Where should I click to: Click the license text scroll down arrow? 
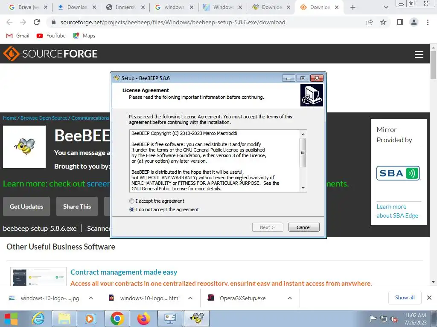pyautogui.click(x=303, y=188)
